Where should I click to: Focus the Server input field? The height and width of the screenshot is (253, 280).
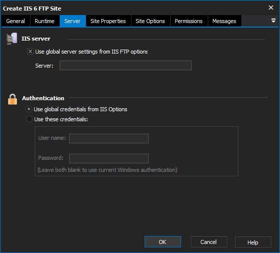[x=125, y=66]
